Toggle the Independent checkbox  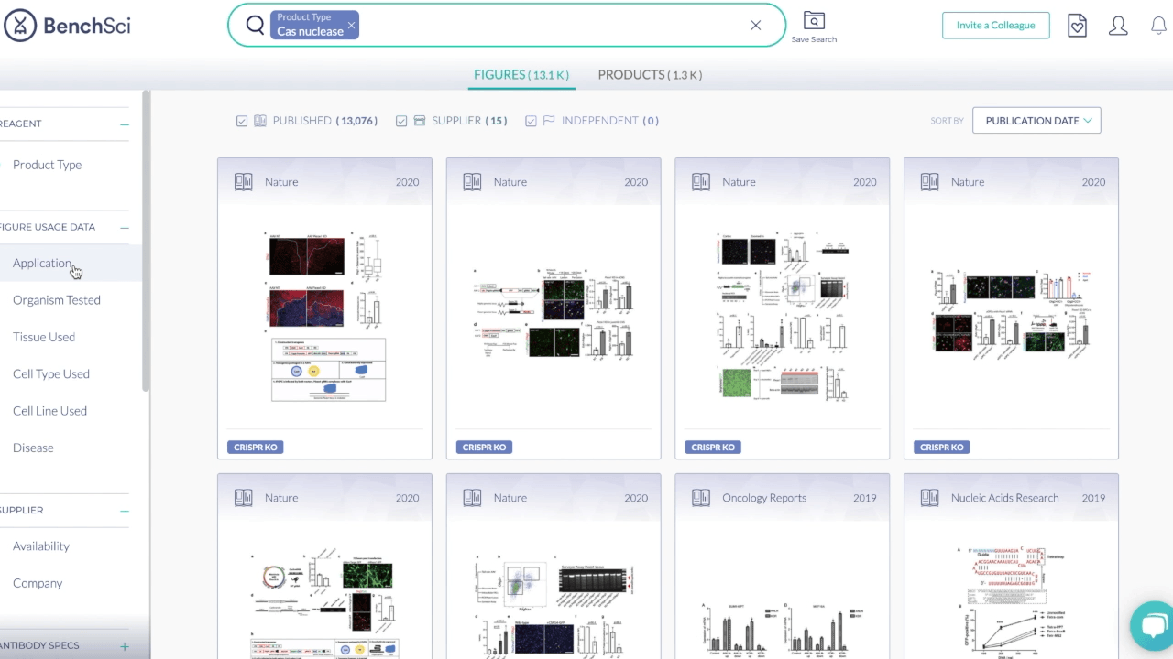pyautogui.click(x=531, y=121)
